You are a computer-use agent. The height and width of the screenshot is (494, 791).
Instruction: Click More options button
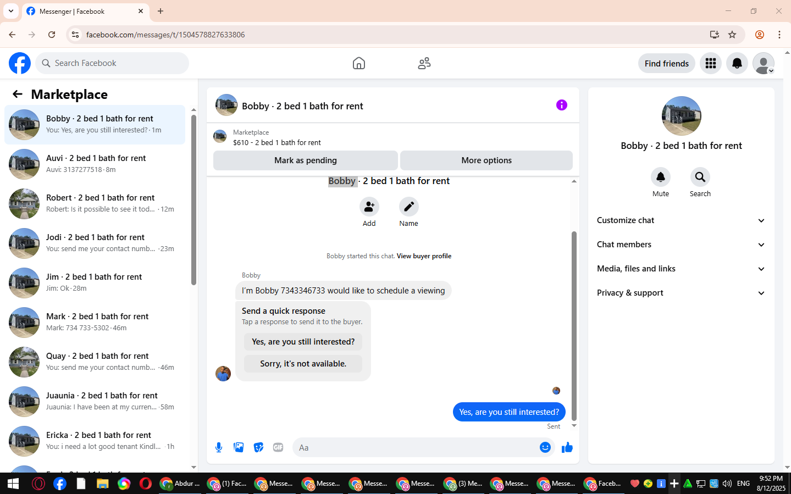(x=486, y=160)
